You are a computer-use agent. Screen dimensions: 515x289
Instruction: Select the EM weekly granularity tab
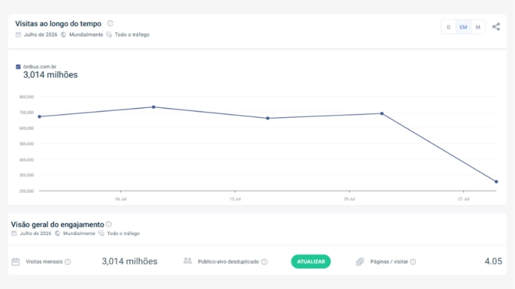point(463,27)
